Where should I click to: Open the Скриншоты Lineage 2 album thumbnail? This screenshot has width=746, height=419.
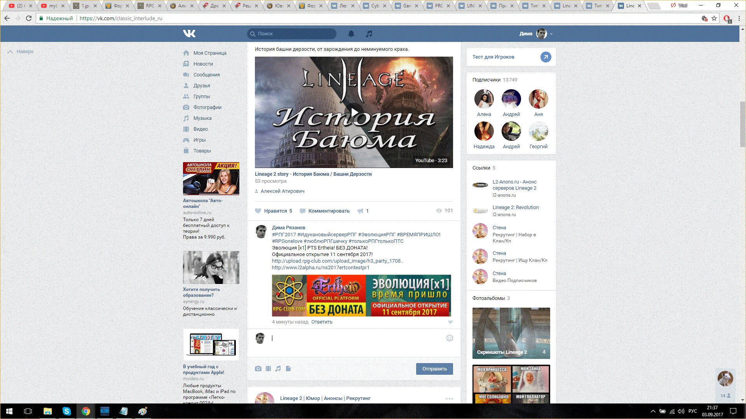pyautogui.click(x=511, y=333)
